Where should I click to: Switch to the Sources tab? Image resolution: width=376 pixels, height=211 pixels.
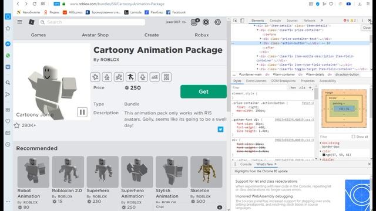pyautogui.click(x=292, y=21)
